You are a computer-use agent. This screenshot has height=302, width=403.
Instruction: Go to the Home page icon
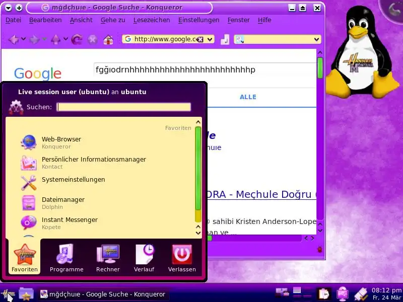[108, 40]
